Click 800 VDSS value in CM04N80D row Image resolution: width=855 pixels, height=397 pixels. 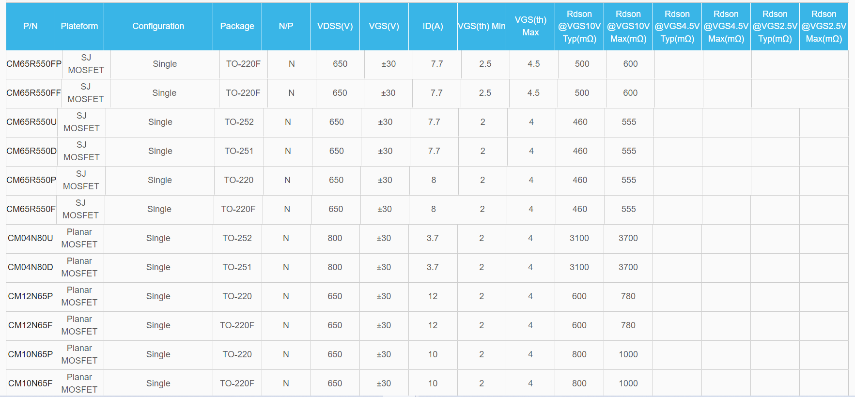click(335, 267)
